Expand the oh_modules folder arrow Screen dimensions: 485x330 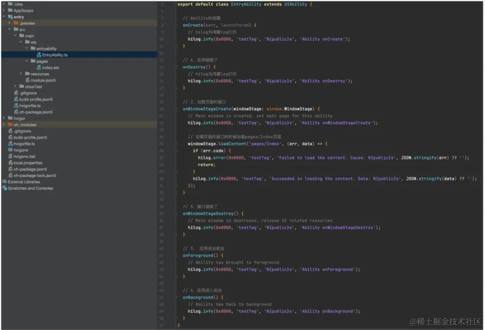click(x=4, y=124)
